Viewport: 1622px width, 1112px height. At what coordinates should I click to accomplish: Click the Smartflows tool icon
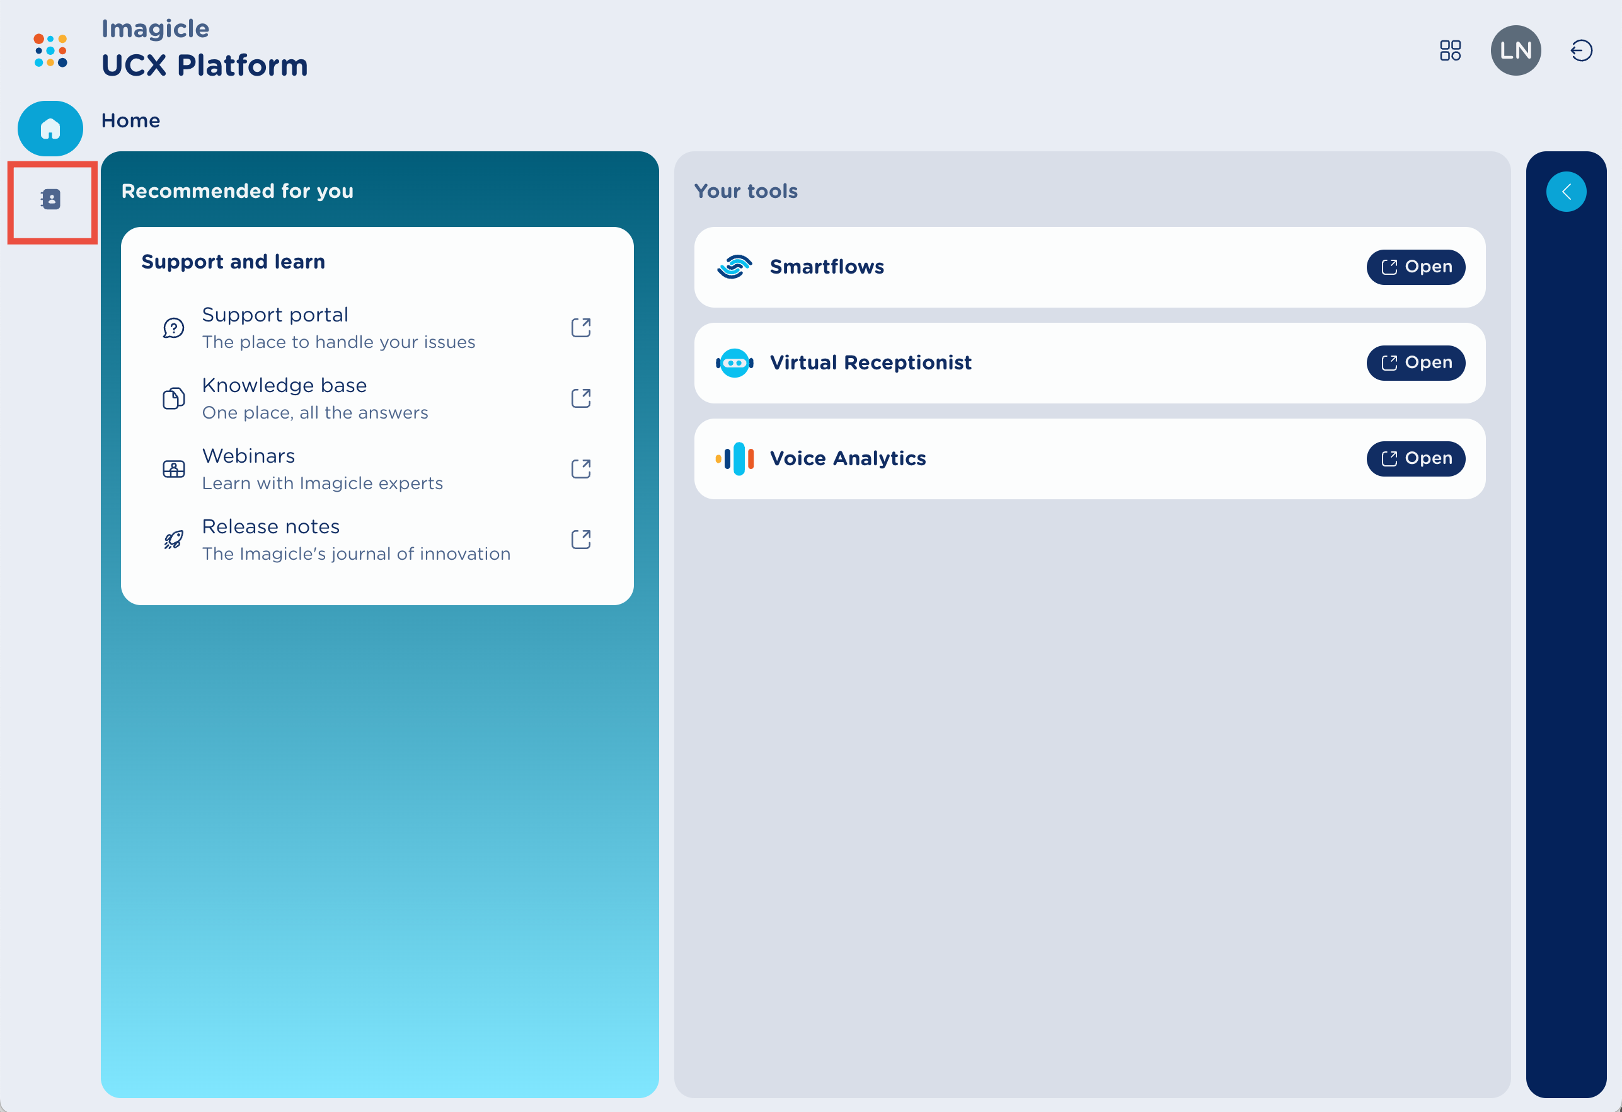pos(734,267)
